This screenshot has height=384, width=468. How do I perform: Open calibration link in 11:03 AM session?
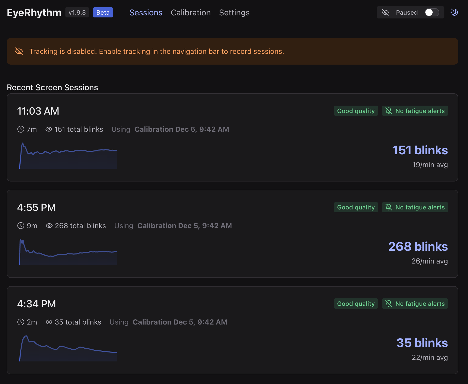pos(182,129)
